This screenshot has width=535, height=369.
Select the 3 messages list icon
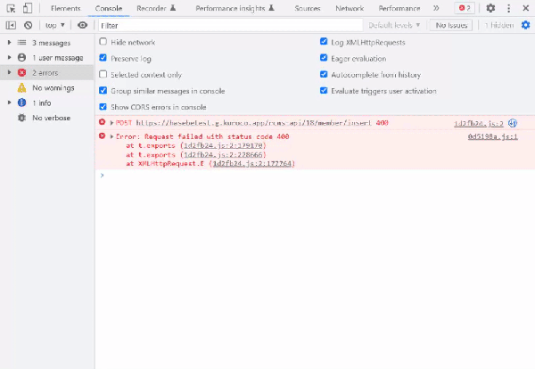(21, 43)
